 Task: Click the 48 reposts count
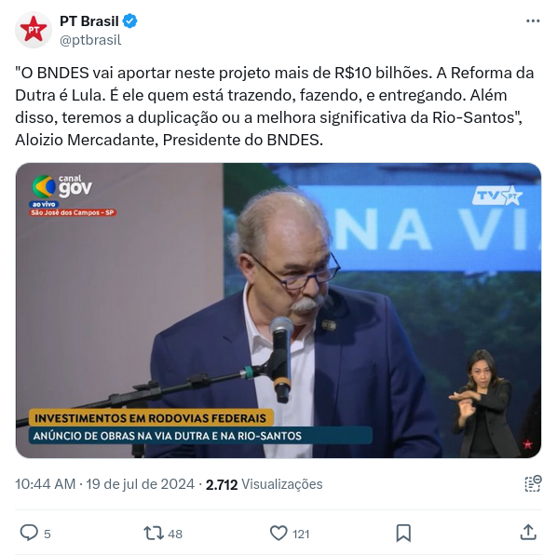tap(175, 534)
